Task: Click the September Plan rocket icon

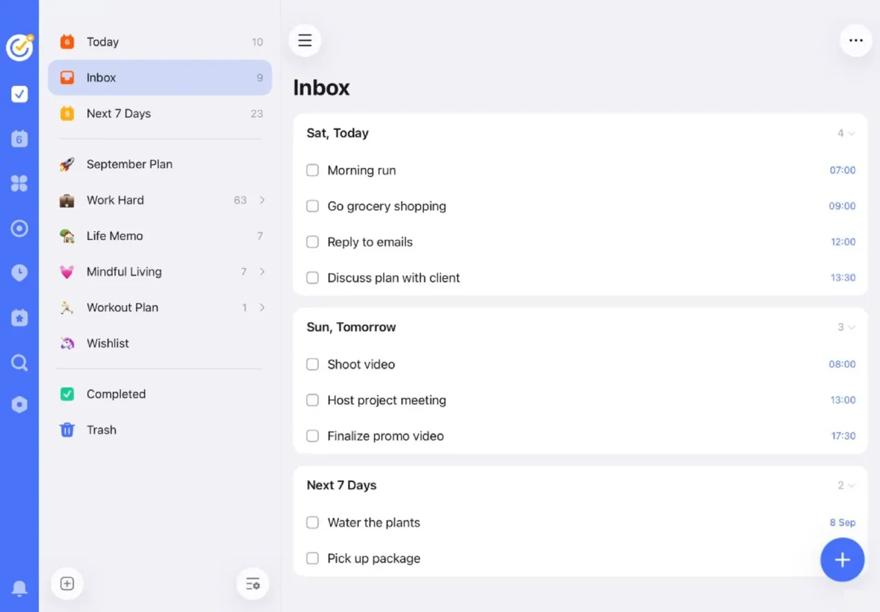Action: [x=67, y=164]
